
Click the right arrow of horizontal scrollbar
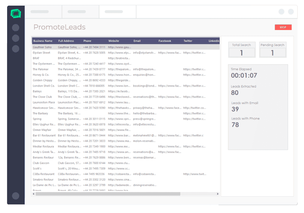(x=217, y=194)
